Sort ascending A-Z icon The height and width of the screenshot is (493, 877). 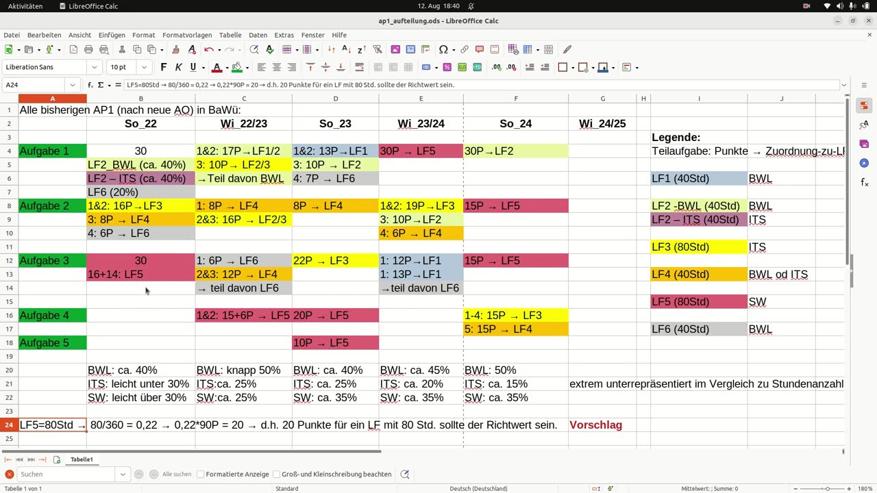[x=346, y=49]
